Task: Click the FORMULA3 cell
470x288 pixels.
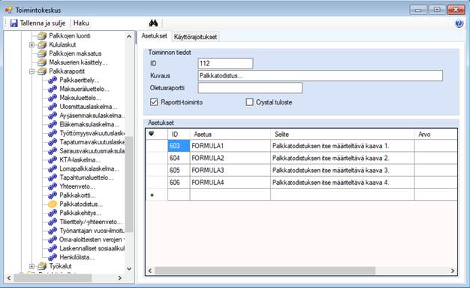Action: [x=230, y=170]
